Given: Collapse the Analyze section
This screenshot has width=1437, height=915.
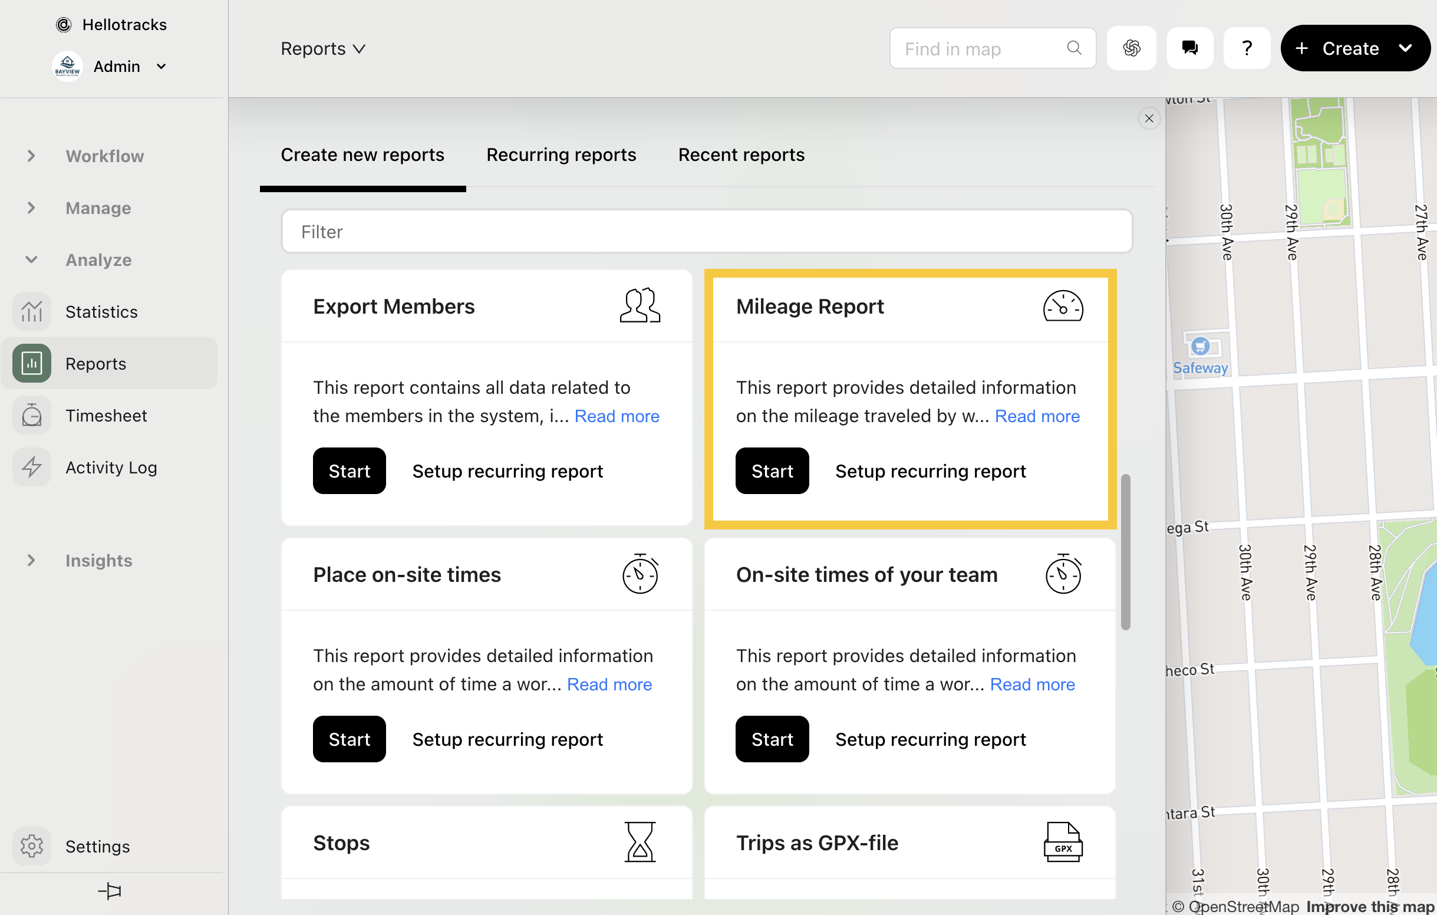Looking at the screenshot, I should tap(32, 259).
